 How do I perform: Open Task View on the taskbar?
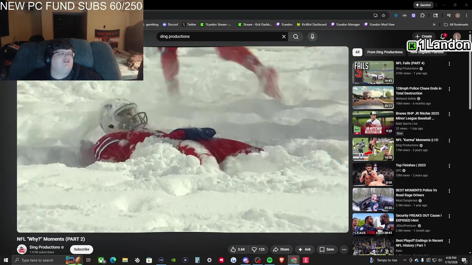(x=88, y=260)
